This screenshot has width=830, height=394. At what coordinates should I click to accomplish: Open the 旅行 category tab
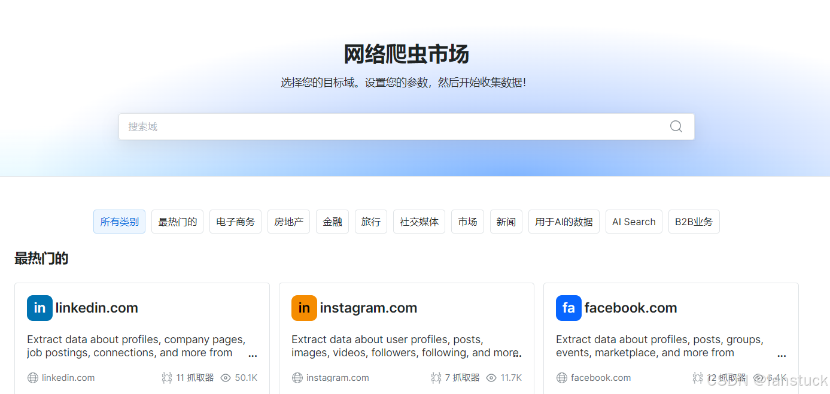click(x=371, y=222)
